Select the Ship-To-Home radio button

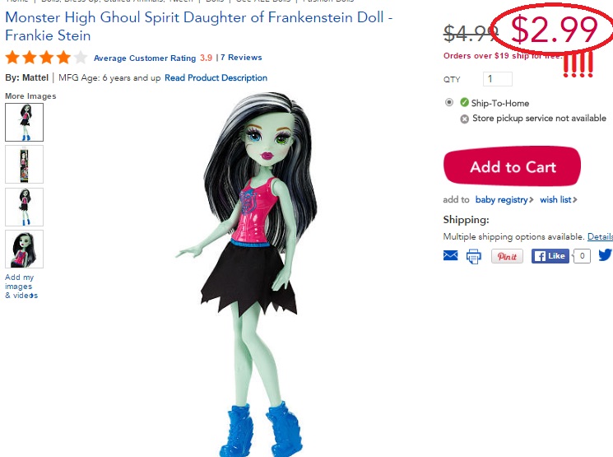tap(449, 102)
